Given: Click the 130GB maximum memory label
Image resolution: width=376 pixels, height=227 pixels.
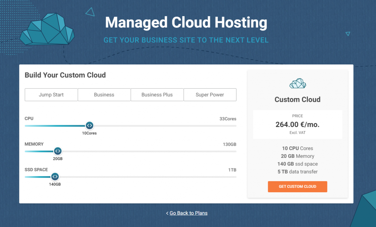Looking at the screenshot, I should (229, 144).
